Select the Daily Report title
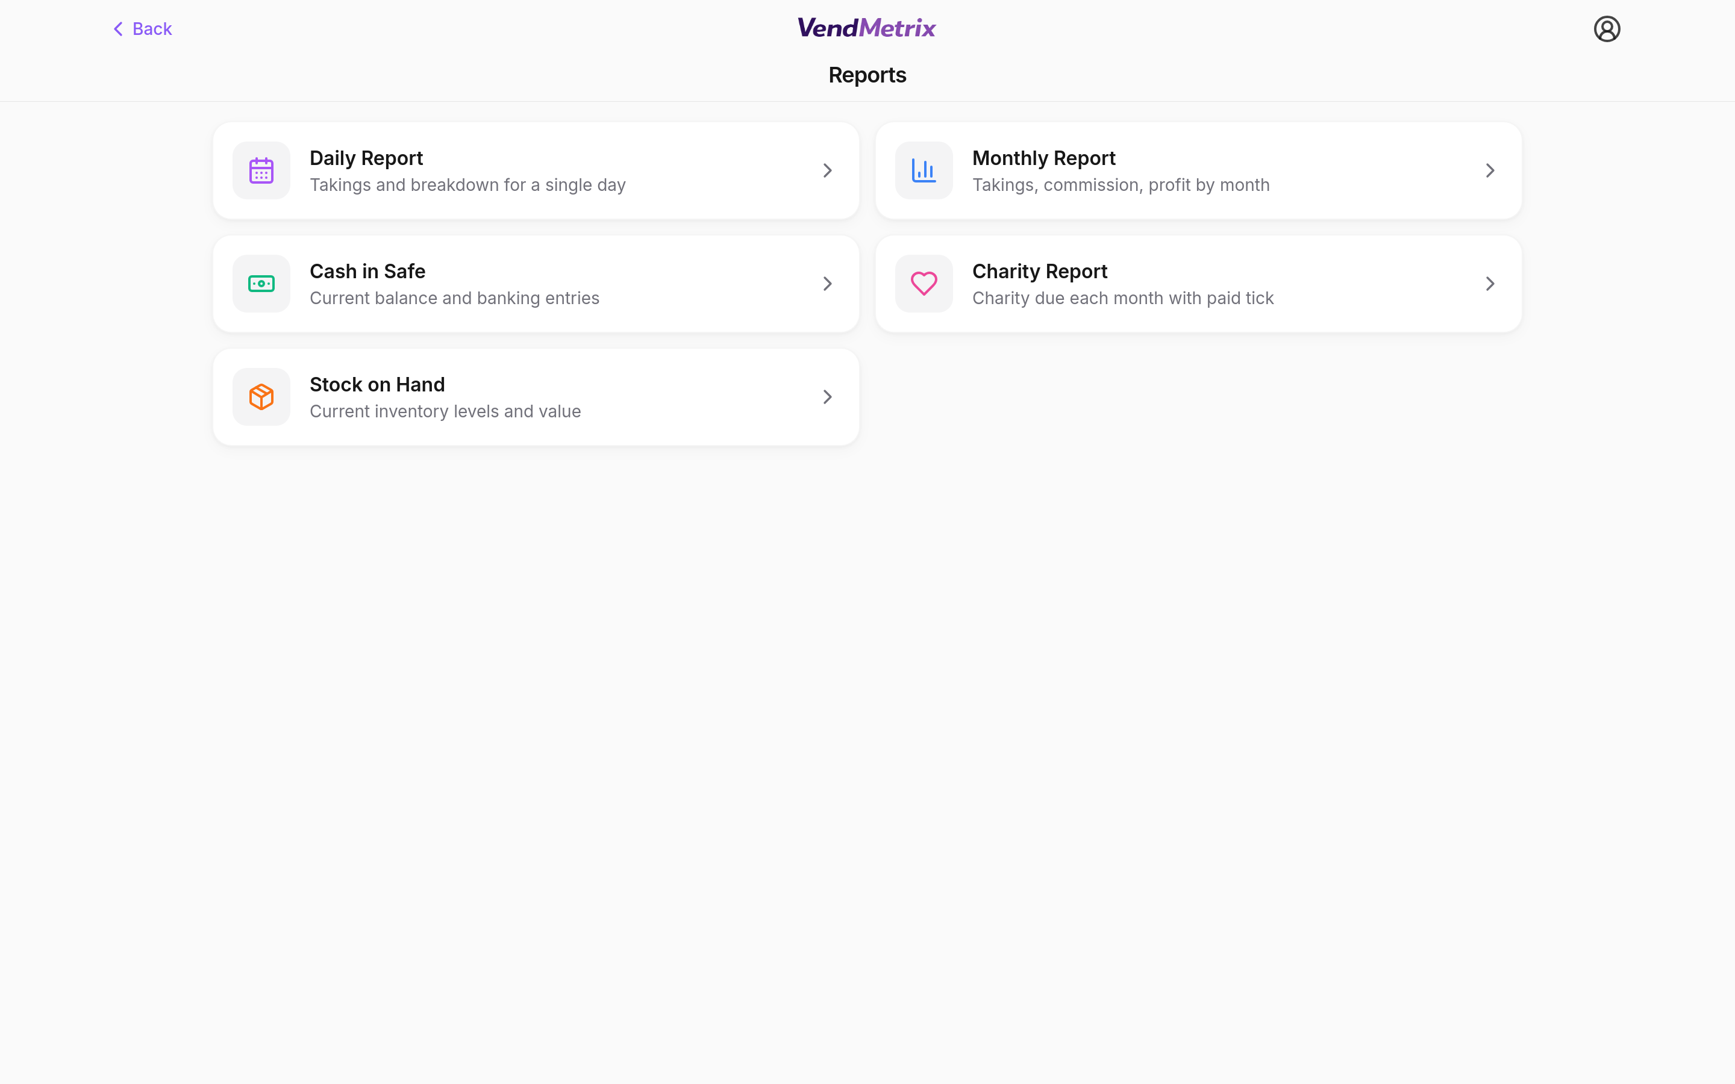 pyautogui.click(x=366, y=158)
